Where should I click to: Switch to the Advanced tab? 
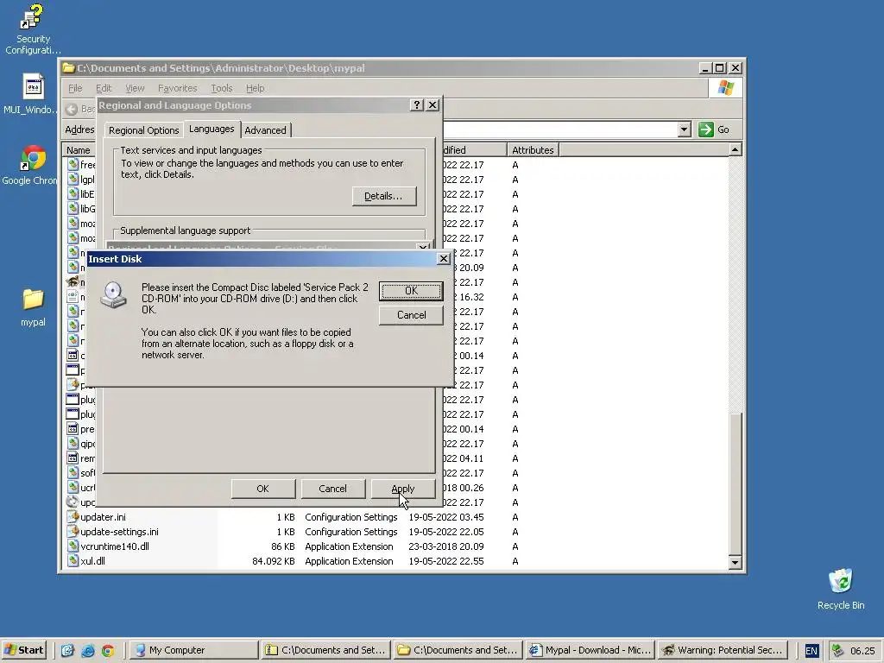pyautogui.click(x=266, y=130)
